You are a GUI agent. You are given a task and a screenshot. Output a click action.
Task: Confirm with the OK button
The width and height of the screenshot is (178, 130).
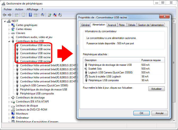click(x=141, y=113)
